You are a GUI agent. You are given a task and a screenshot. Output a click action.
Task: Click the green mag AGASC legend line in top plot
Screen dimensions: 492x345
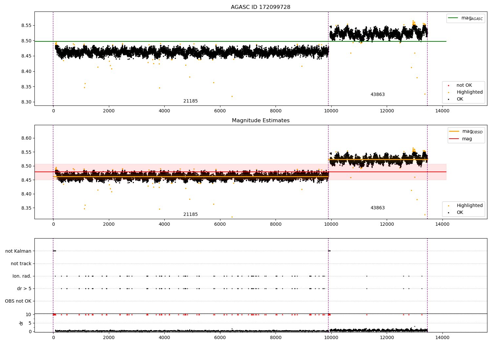453,18
